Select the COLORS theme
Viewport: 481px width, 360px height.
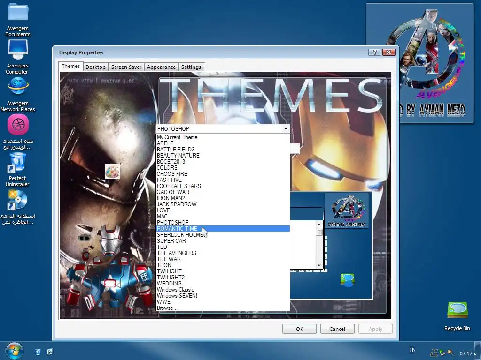click(x=223, y=168)
